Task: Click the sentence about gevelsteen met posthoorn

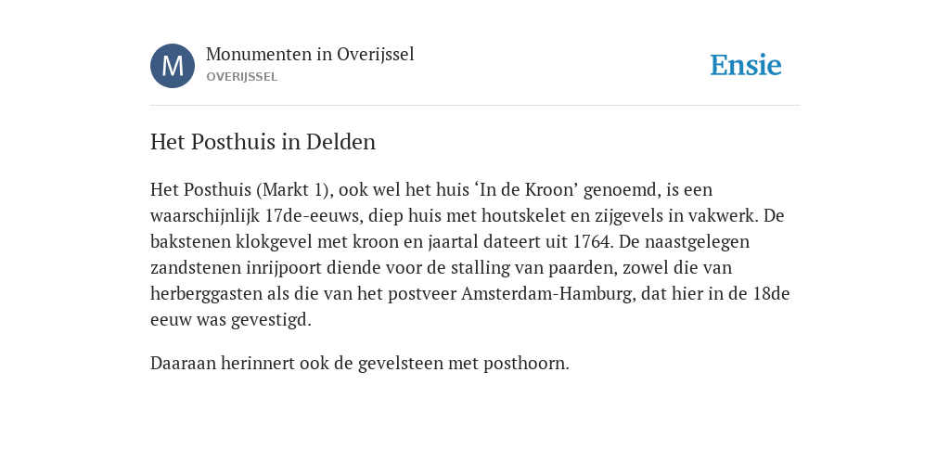Action: 360,364
